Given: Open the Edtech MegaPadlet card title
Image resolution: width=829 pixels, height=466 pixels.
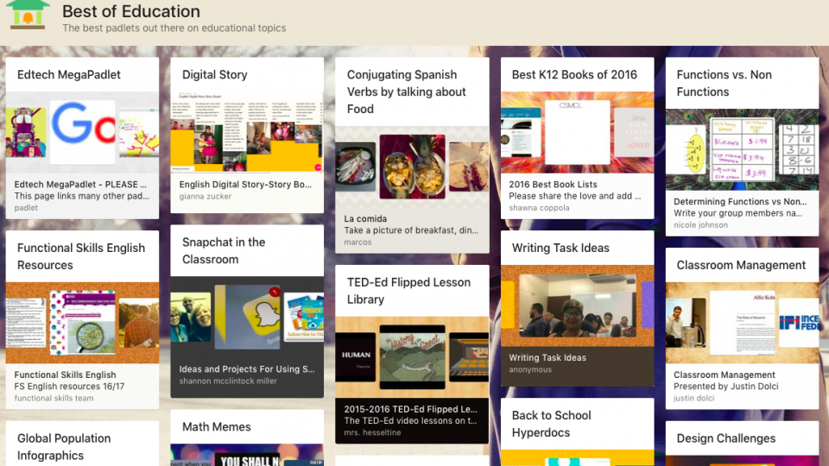Looking at the screenshot, I should pyautogui.click(x=69, y=74).
